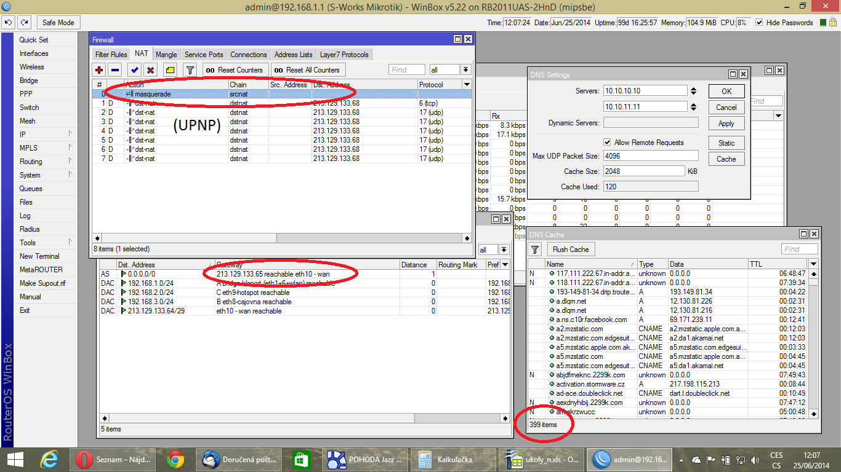Open the Service Ports tab

point(204,55)
